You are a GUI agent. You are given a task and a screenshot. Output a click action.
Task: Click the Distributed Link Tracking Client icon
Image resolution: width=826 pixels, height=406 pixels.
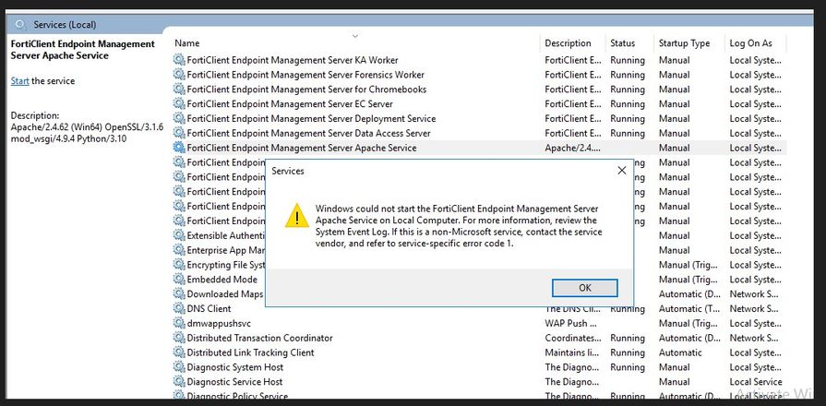179,352
